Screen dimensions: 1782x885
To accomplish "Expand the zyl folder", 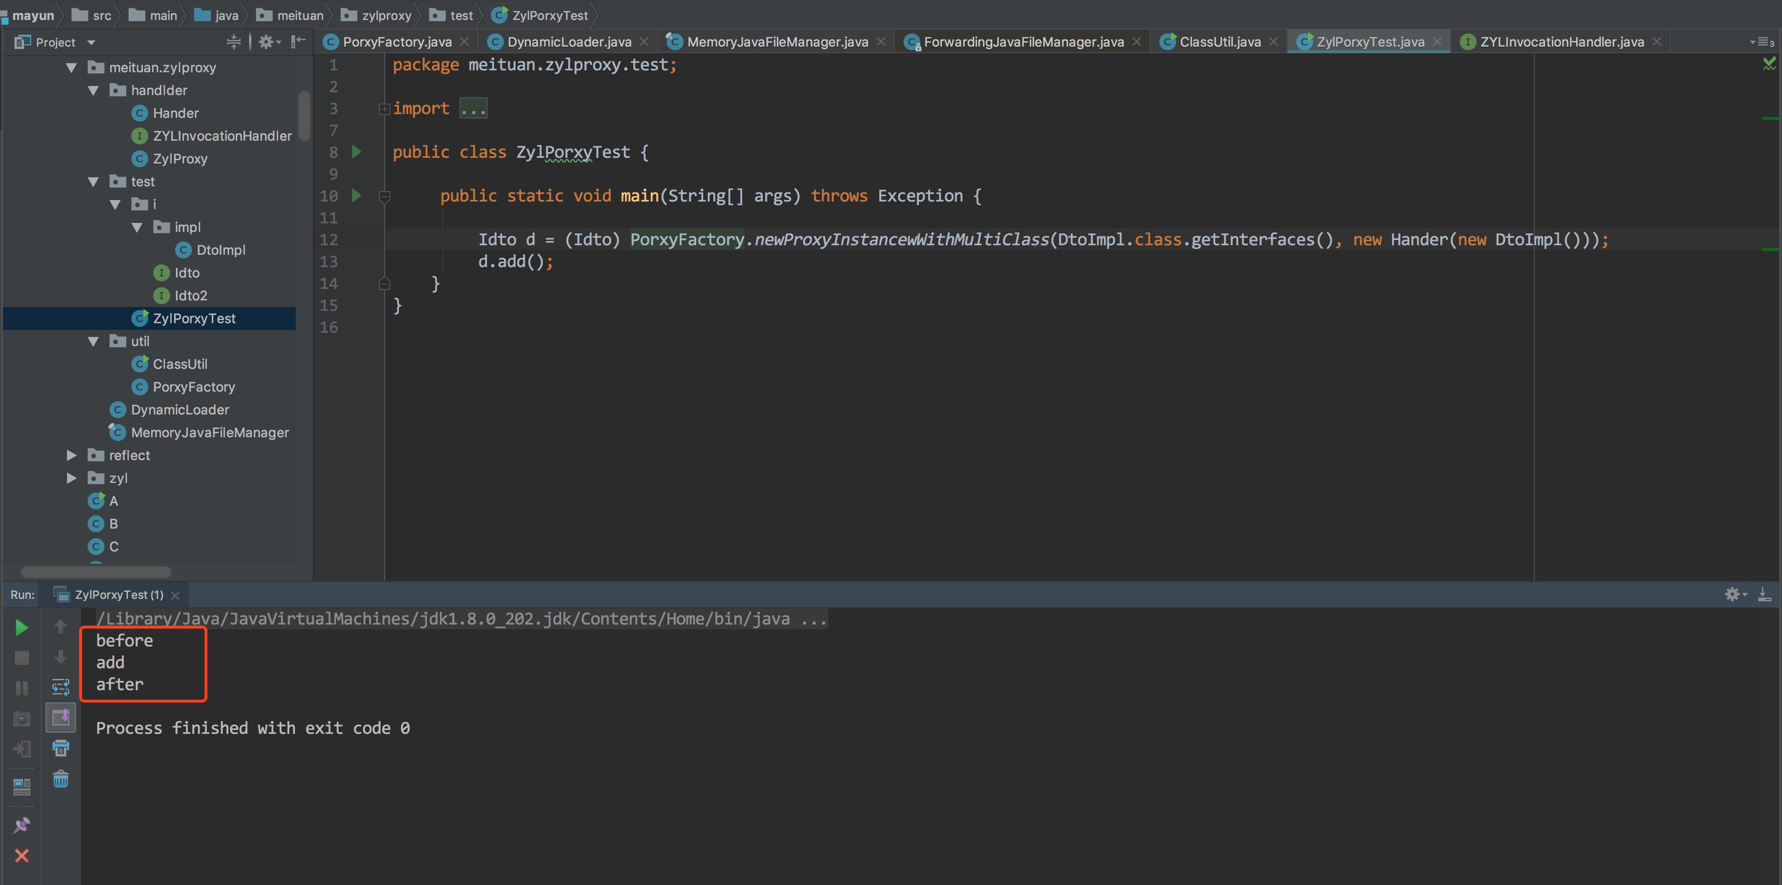I will point(71,478).
